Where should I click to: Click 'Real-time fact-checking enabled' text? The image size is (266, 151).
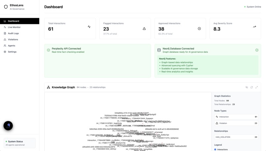(x=68, y=52)
